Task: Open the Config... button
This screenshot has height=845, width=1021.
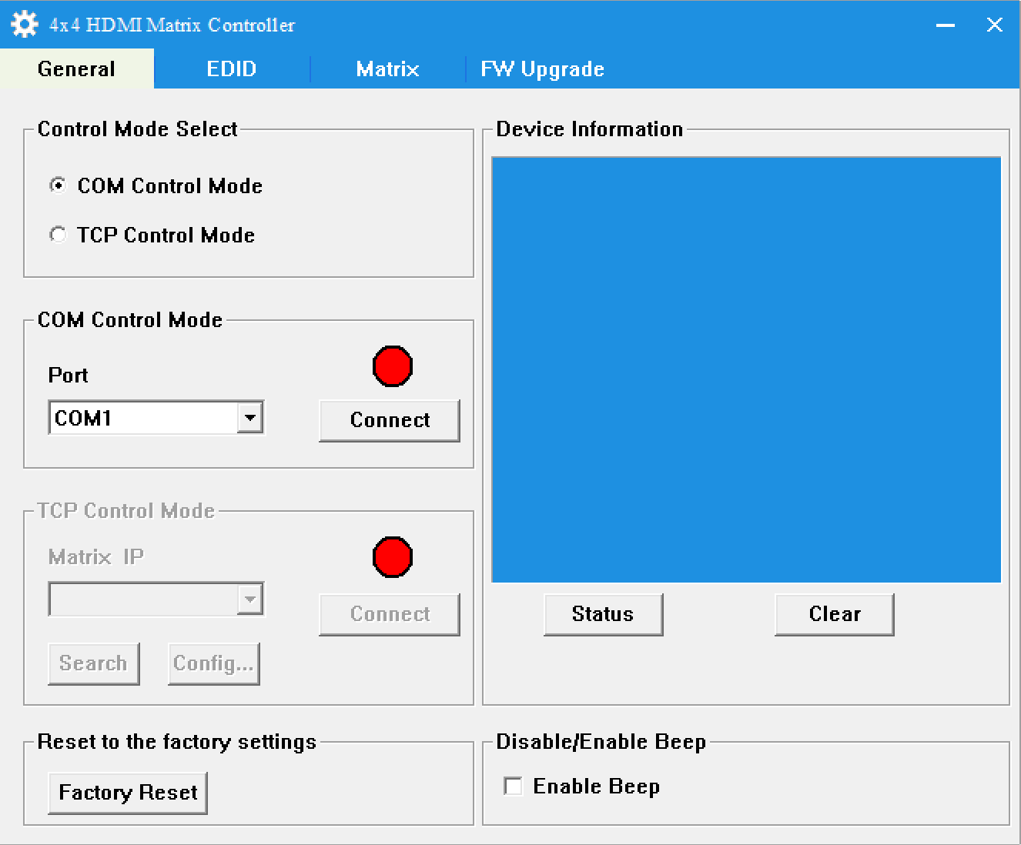Action: [214, 663]
